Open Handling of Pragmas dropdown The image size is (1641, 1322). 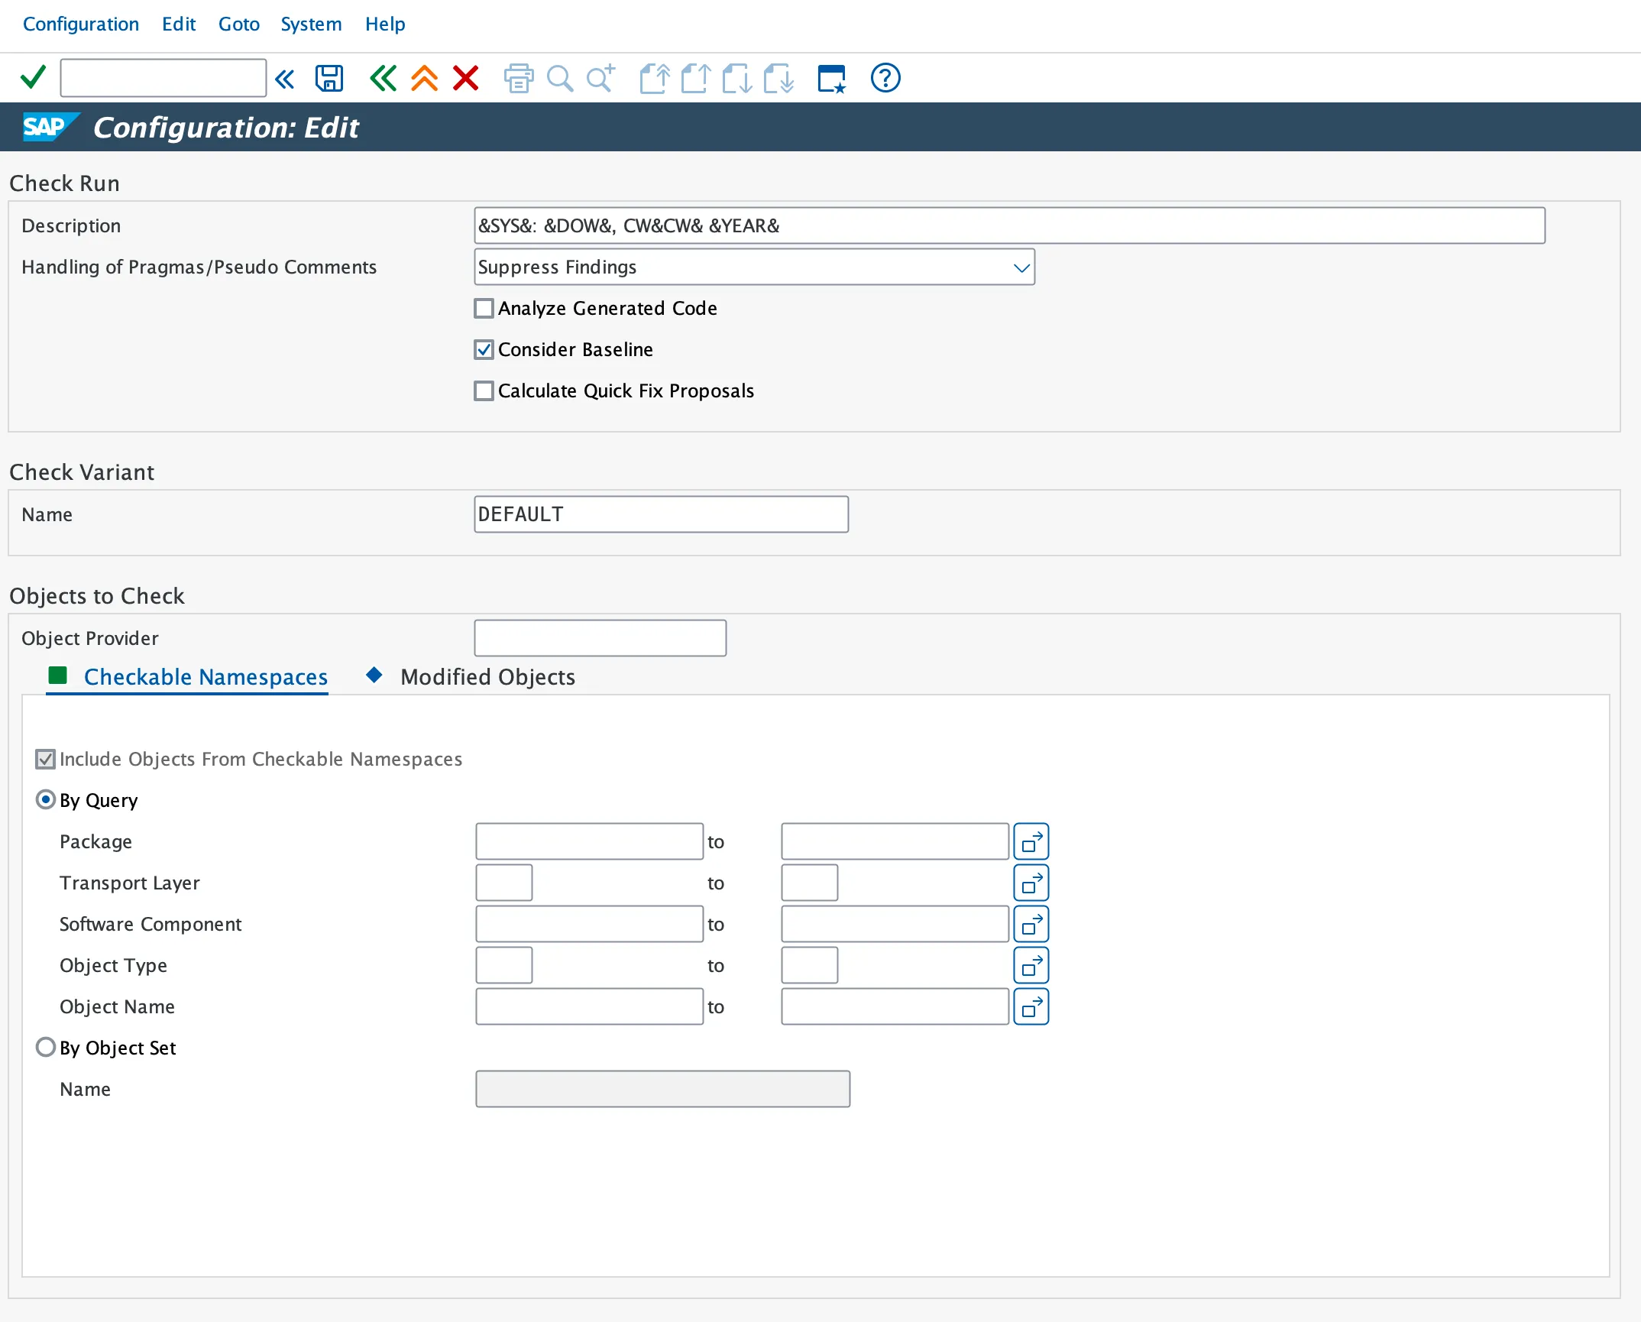(1021, 267)
